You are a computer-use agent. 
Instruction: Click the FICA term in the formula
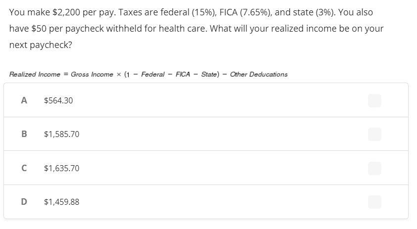click(183, 75)
